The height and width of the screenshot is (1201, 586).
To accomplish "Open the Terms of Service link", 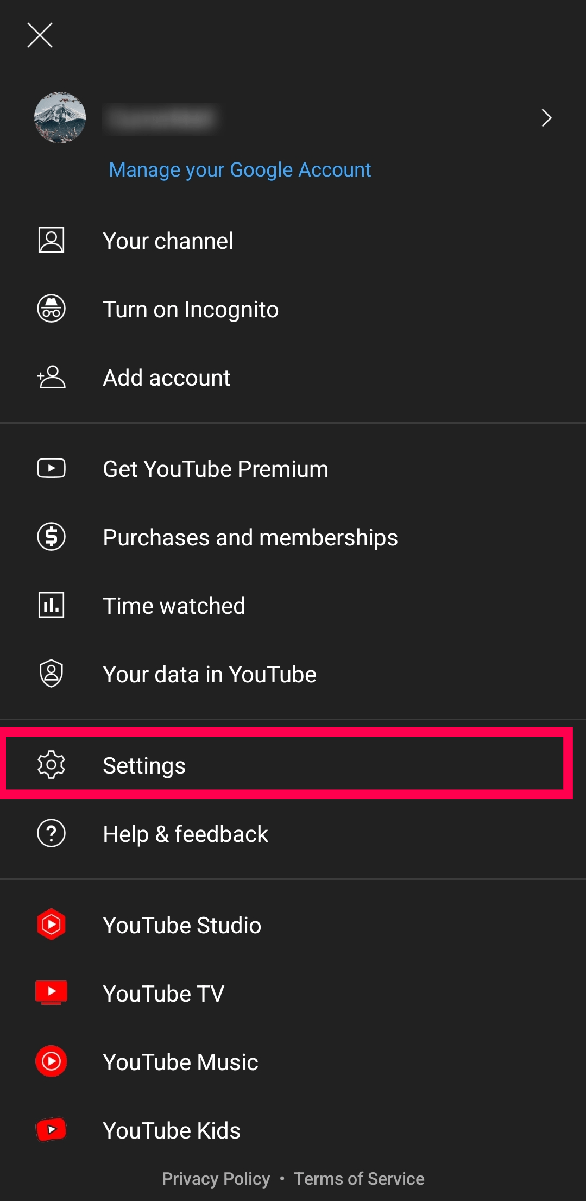I will [359, 1179].
